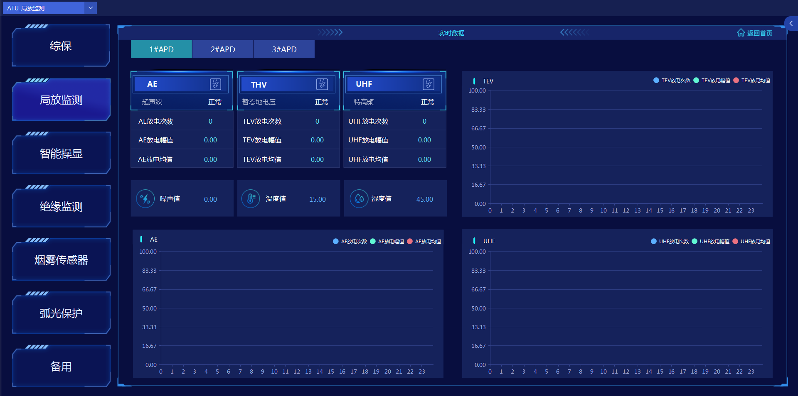This screenshot has height=396, width=798.
Task: Click the home icon beside 返回首页
Action: click(x=741, y=33)
